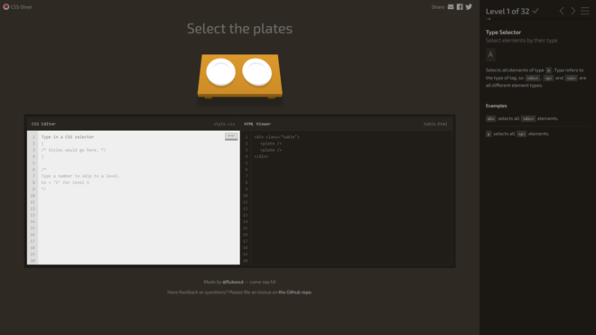Share via the email envelope icon
Screen dimensions: 596x335
451,7
